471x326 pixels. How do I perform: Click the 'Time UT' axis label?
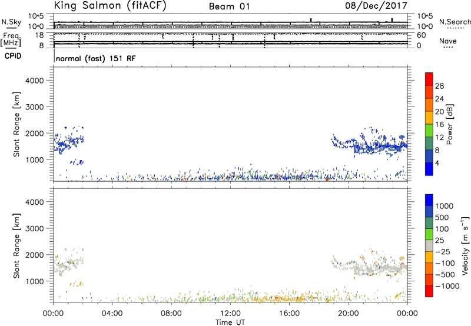pos(230,322)
